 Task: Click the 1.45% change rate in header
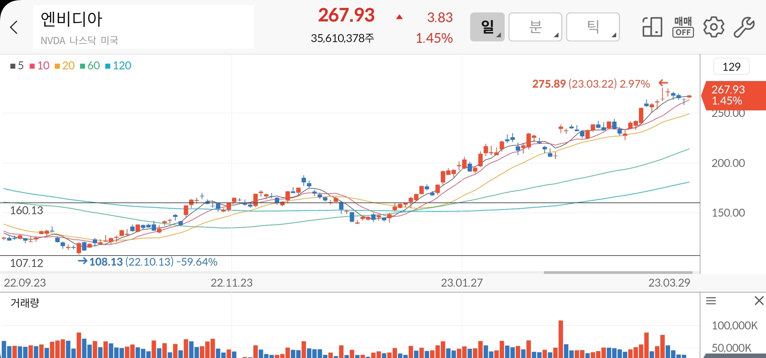coord(434,38)
